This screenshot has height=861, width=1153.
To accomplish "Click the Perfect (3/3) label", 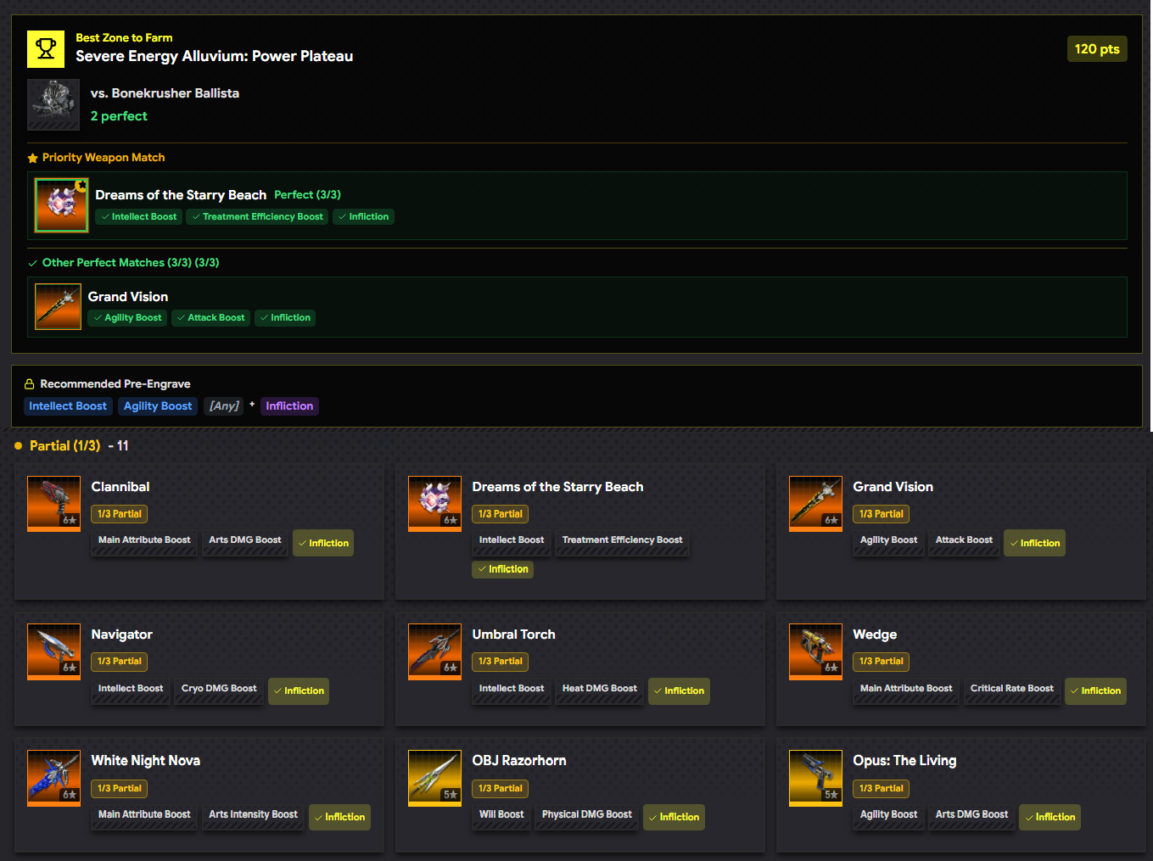I will 307,195.
